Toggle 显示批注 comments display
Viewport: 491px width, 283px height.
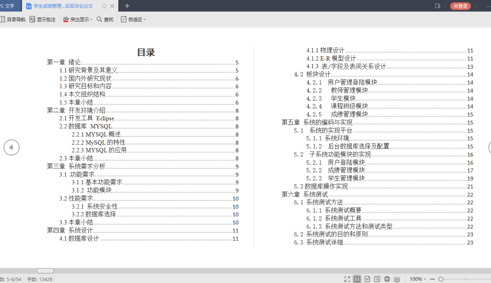43,20
